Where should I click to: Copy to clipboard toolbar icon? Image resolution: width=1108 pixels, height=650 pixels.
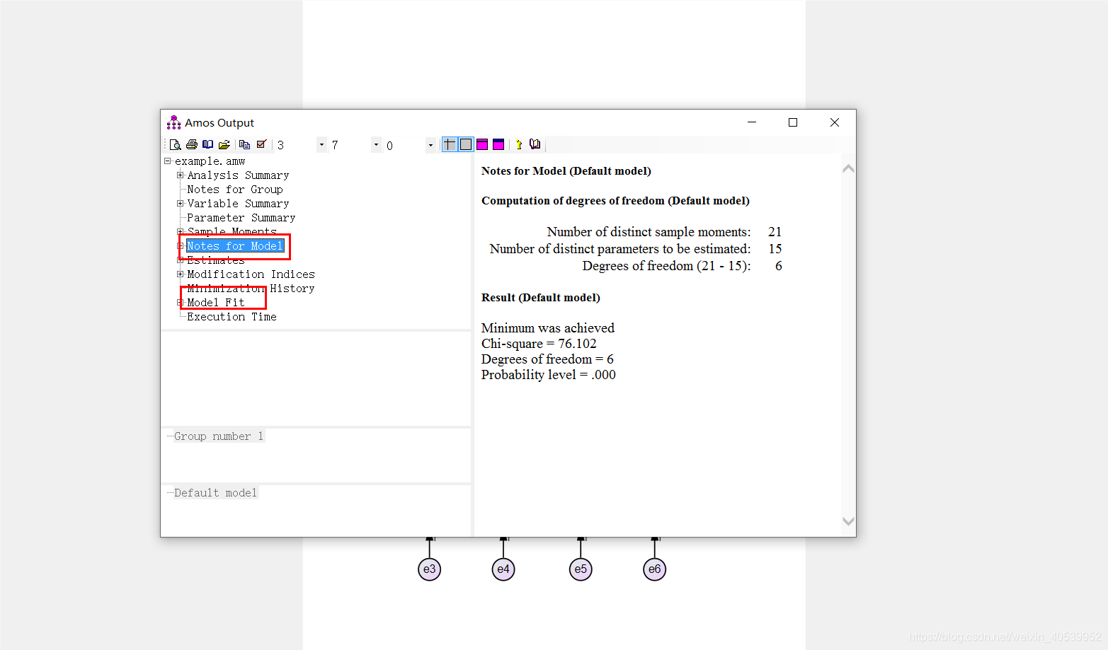[x=245, y=145]
